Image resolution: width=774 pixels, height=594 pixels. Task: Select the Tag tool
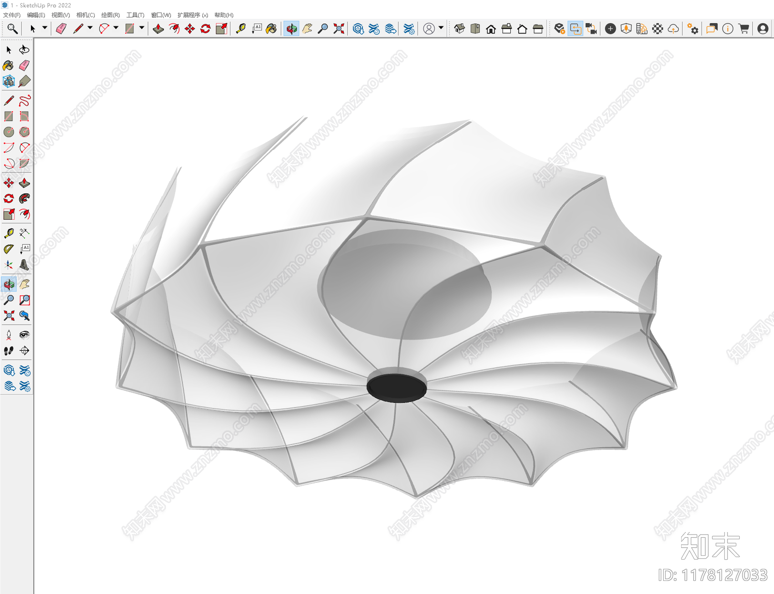(24, 81)
